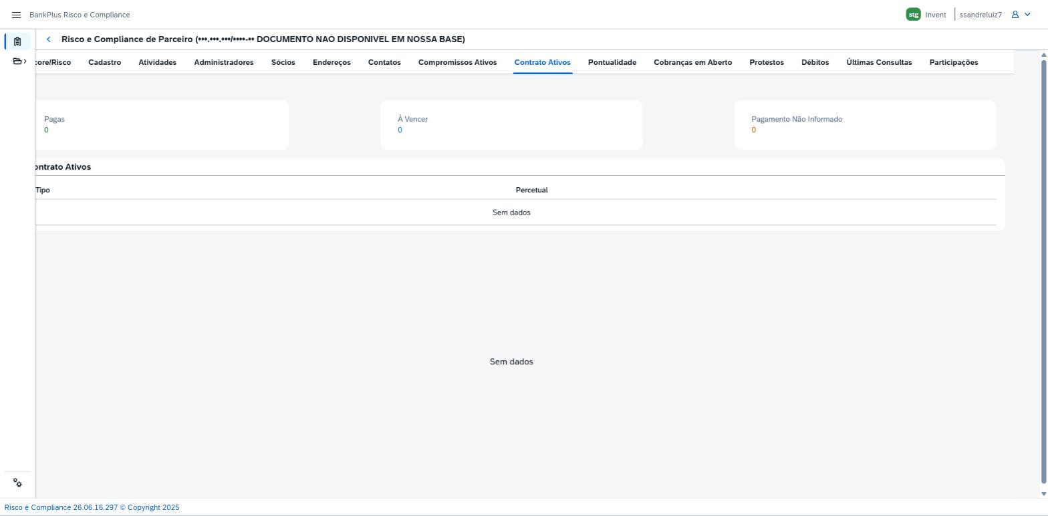Open the user profile icon
This screenshot has height=516, width=1048.
tap(1015, 15)
